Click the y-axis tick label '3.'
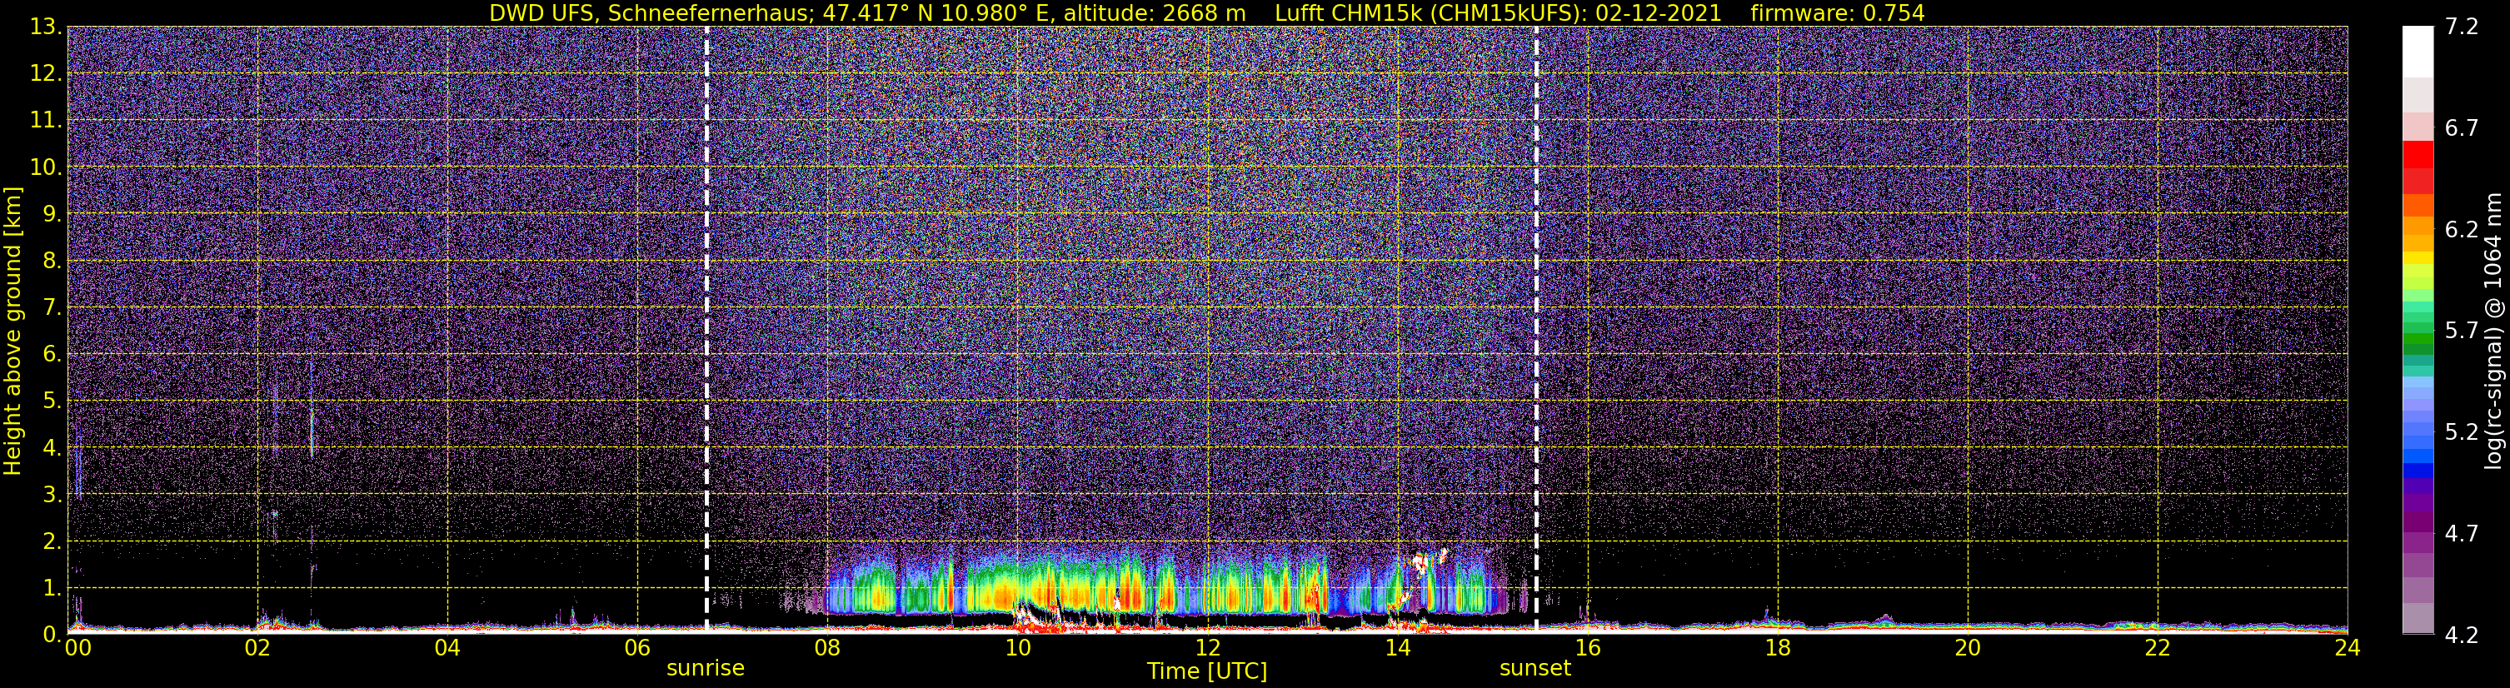Image resolution: width=2510 pixels, height=688 pixels. coord(52,495)
